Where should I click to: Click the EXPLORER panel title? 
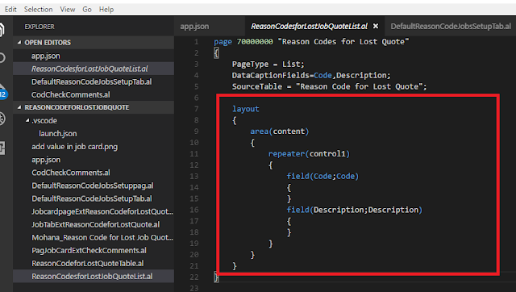click(x=40, y=27)
